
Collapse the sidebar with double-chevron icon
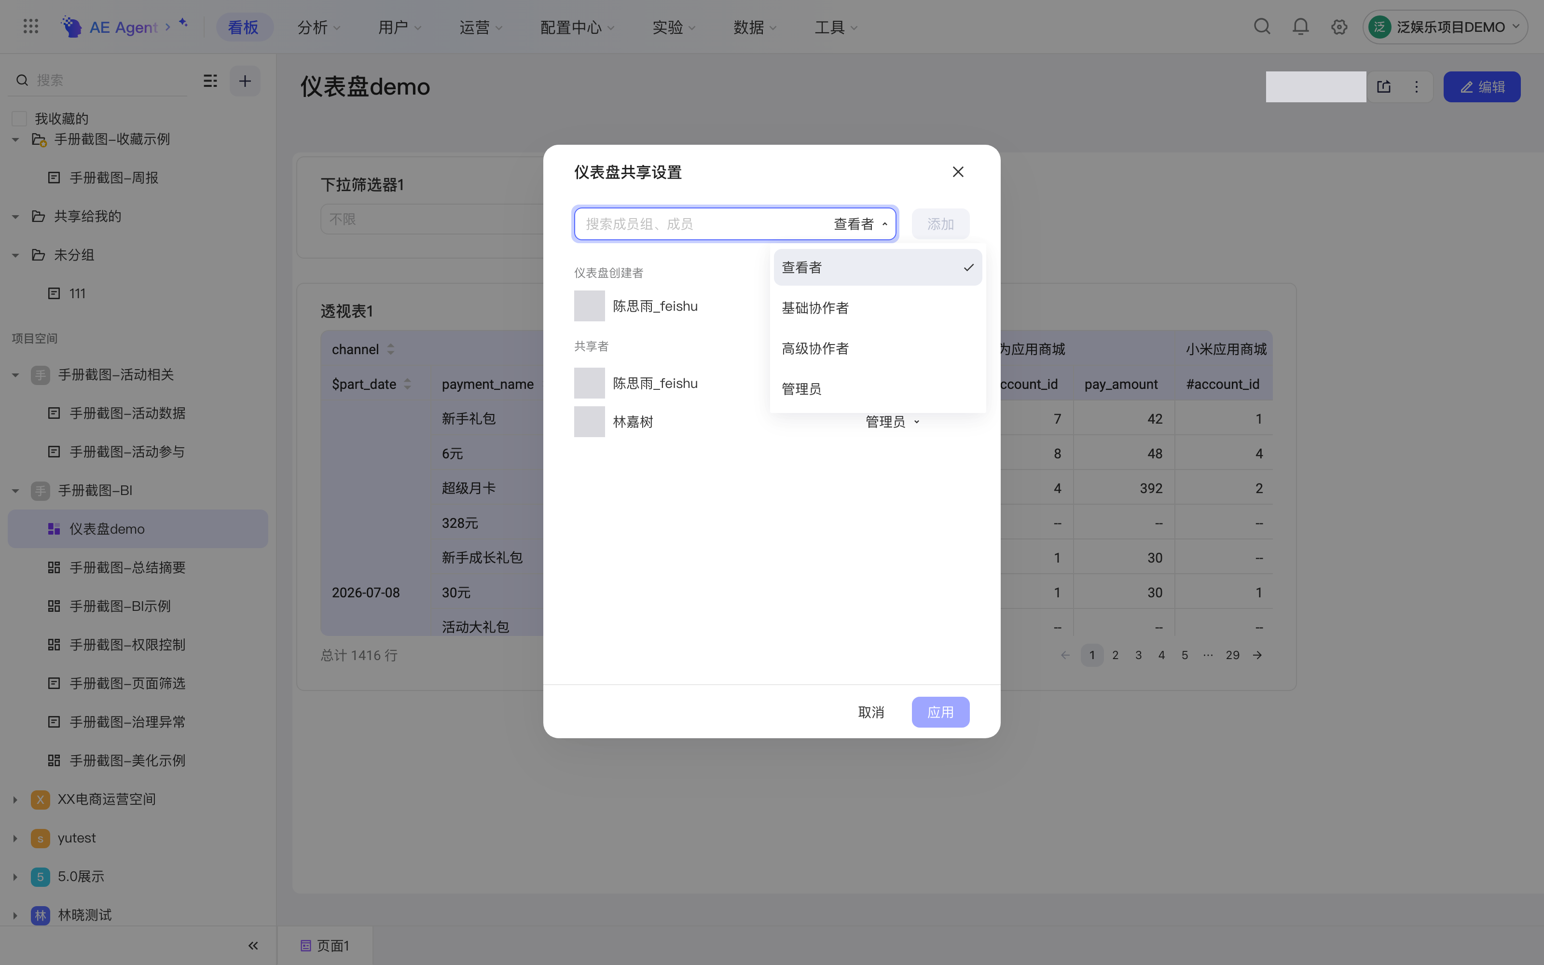point(253,945)
